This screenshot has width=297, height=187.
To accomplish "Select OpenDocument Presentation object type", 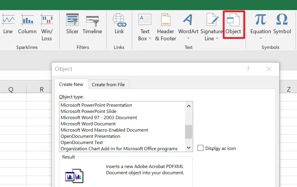I will point(90,136).
